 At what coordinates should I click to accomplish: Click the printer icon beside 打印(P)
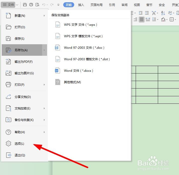click(8, 84)
